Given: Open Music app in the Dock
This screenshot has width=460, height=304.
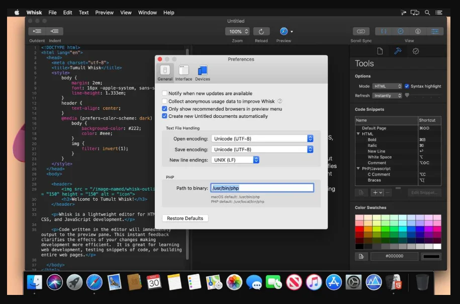Looking at the screenshot, I should [x=314, y=282].
